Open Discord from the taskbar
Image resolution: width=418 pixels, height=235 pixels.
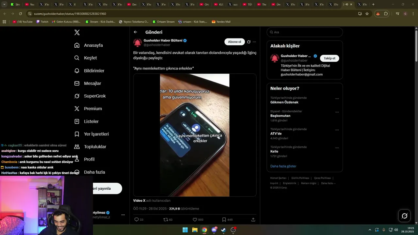[x=214, y=230]
